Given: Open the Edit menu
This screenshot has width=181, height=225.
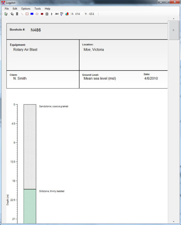Looking at the screenshot, I should pos(15,9).
